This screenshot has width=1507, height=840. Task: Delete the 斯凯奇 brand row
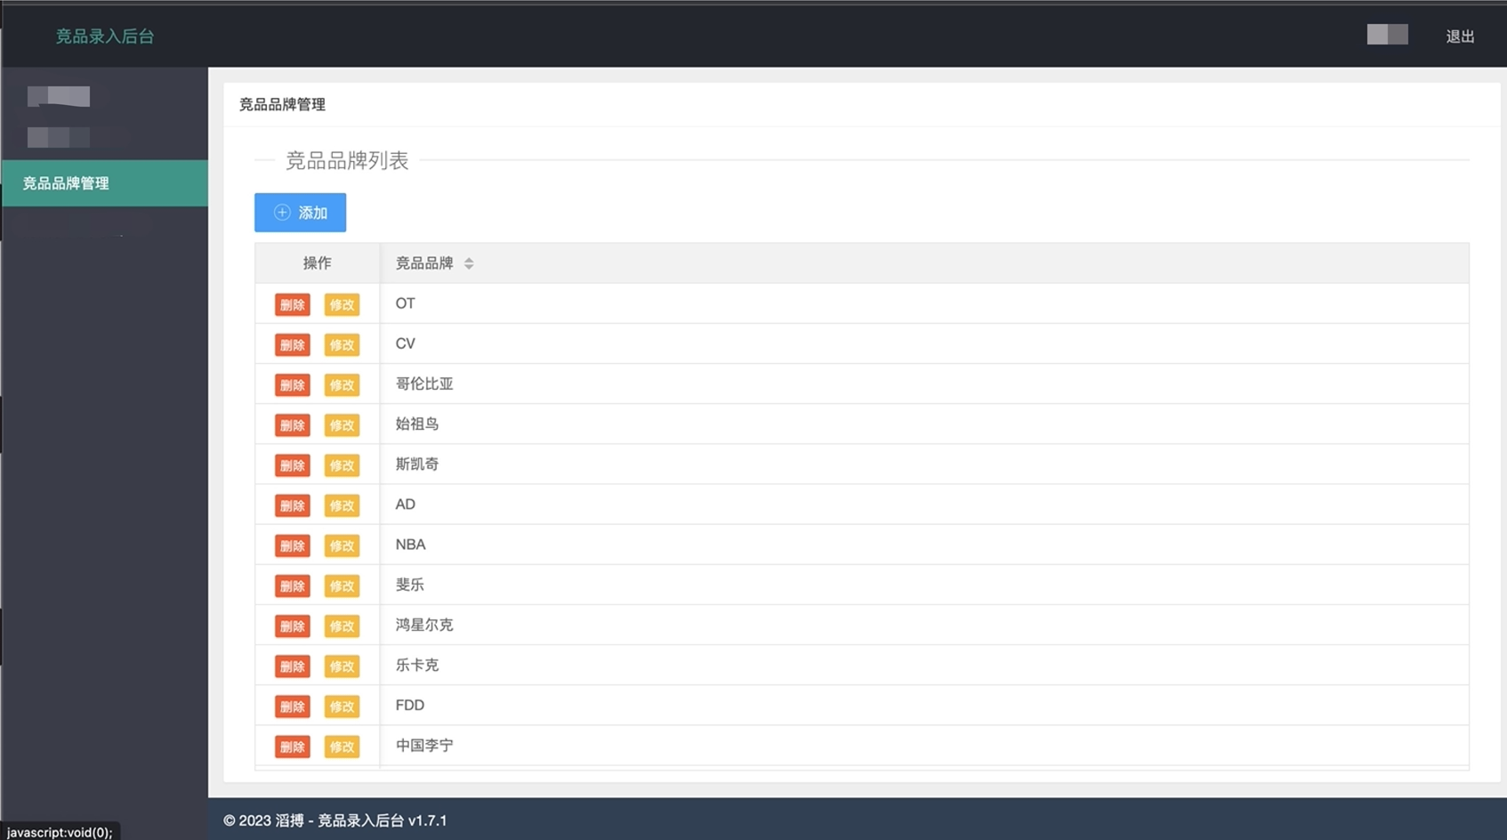(x=292, y=464)
